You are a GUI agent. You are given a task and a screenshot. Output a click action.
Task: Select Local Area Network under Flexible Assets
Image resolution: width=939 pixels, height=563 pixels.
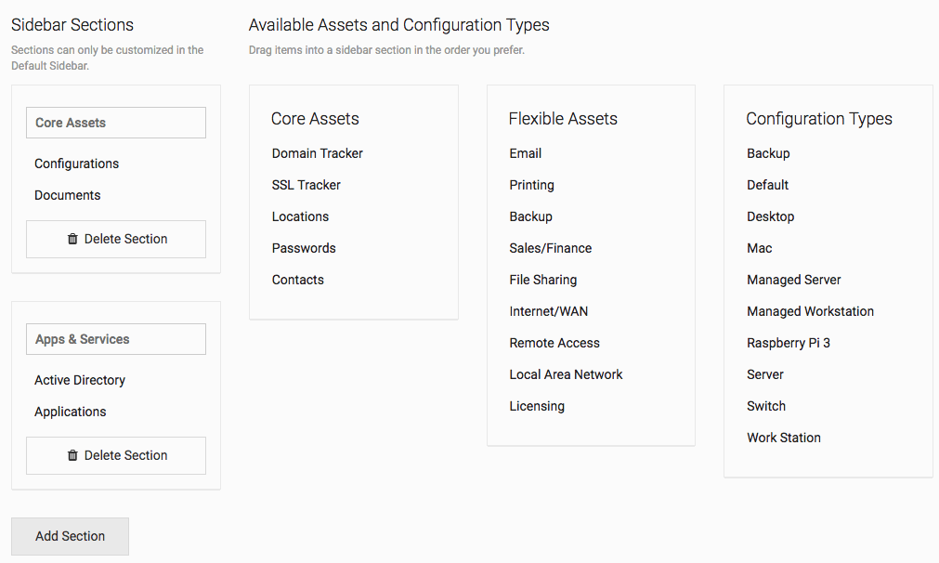coord(566,374)
